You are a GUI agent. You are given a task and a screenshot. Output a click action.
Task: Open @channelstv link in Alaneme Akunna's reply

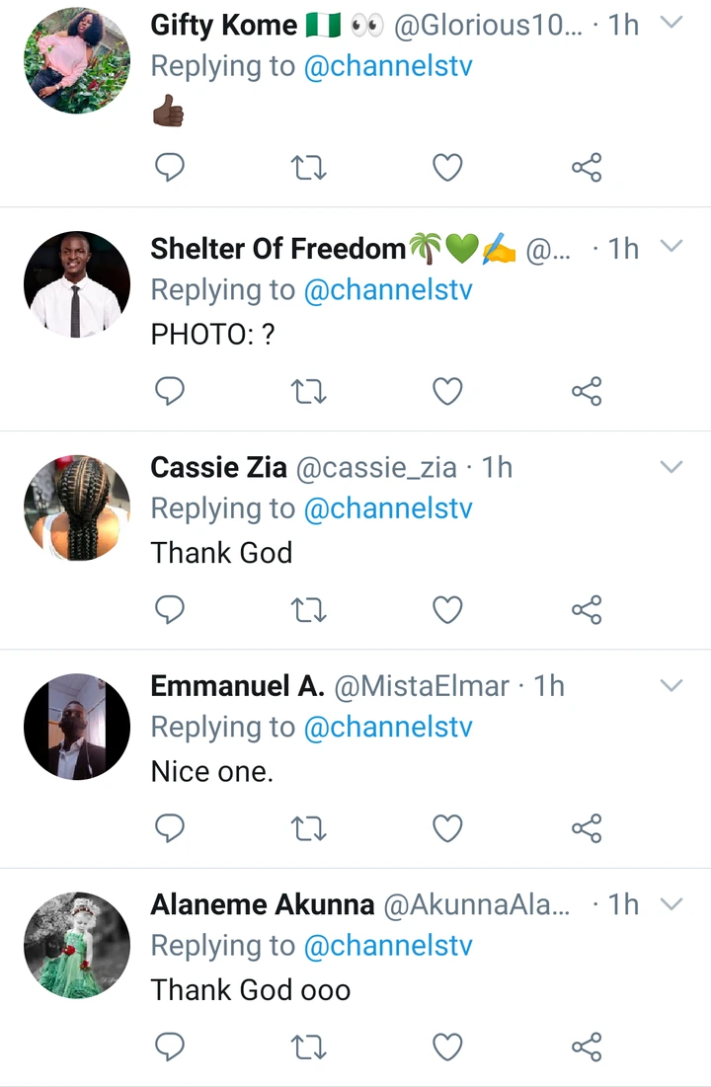tap(388, 946)
